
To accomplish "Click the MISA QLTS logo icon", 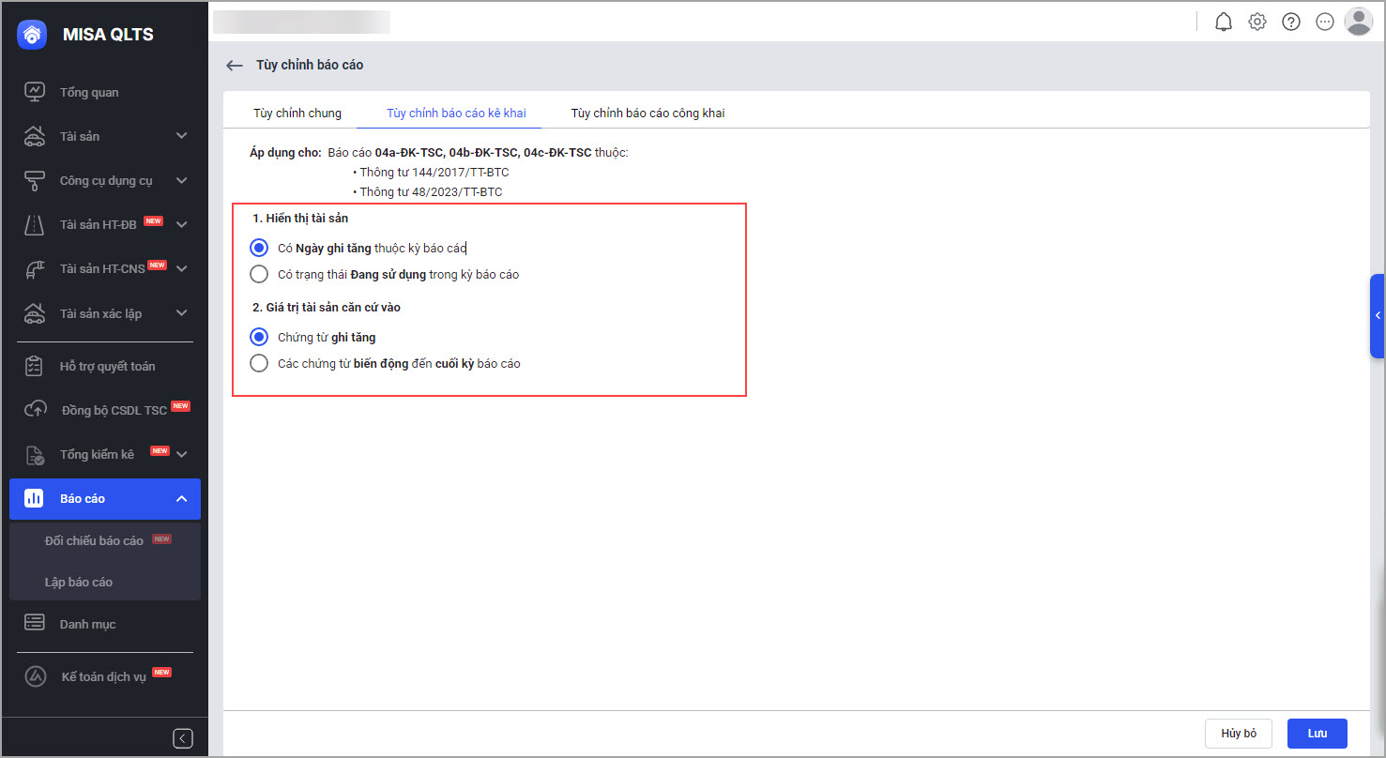I will click(x=32, y=35).
